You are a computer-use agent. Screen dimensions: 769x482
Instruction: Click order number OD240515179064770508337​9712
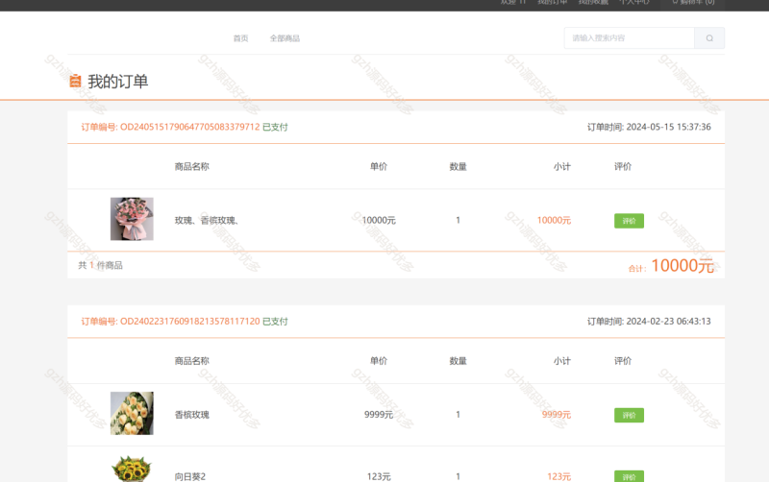click(189, 127)
